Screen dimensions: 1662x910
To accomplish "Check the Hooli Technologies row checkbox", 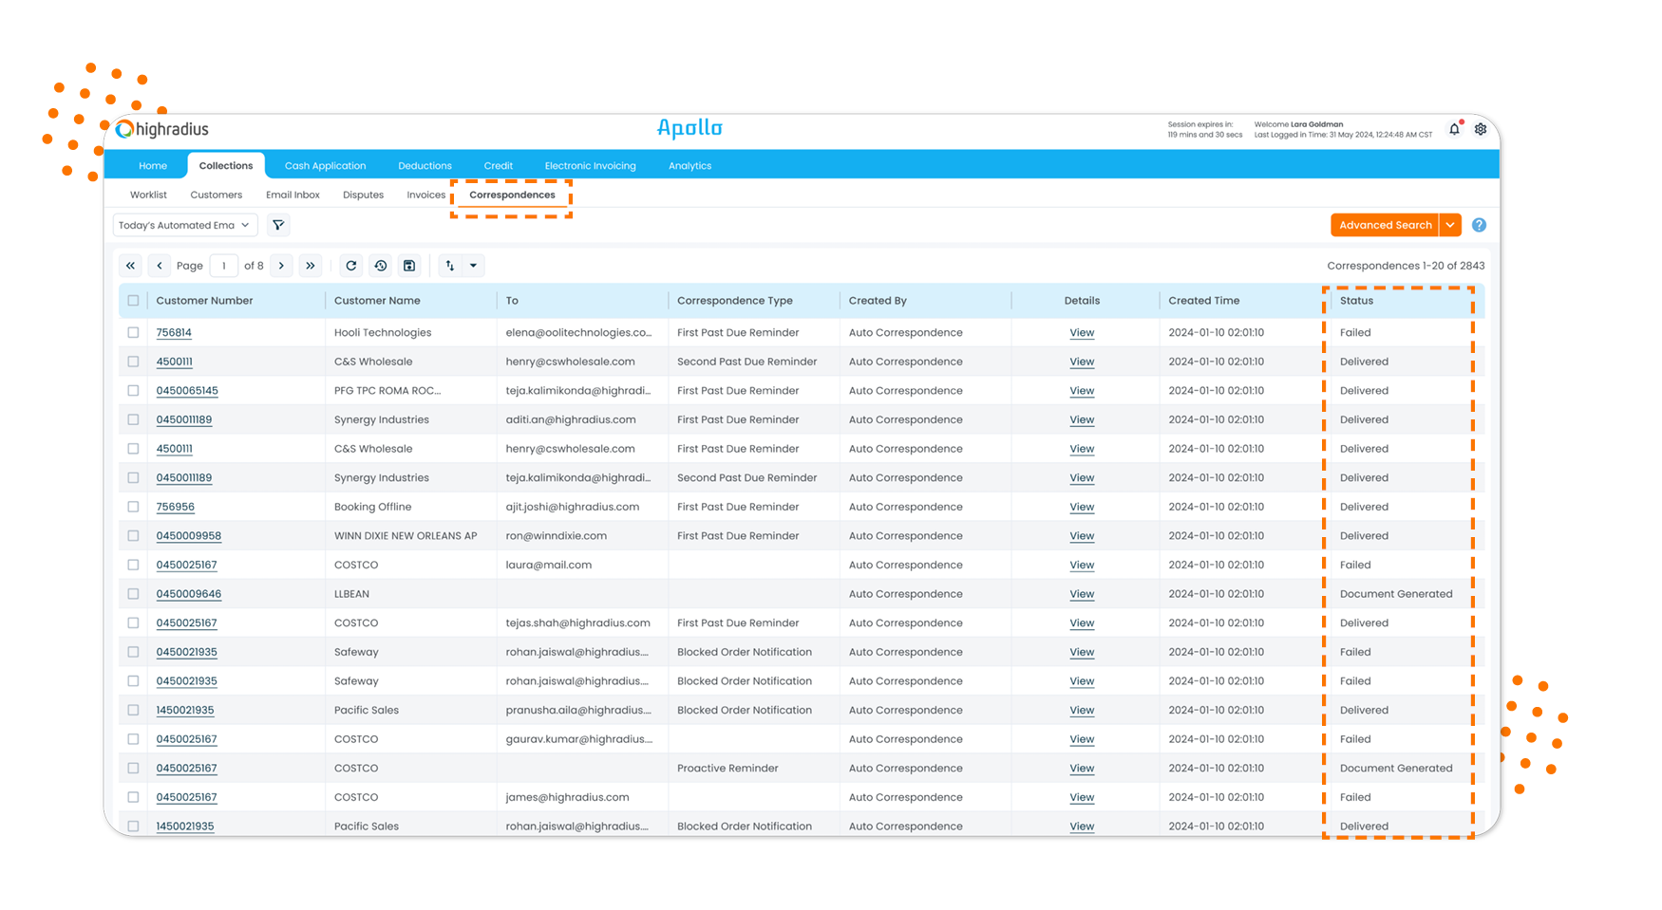I will tap(133, 333).
